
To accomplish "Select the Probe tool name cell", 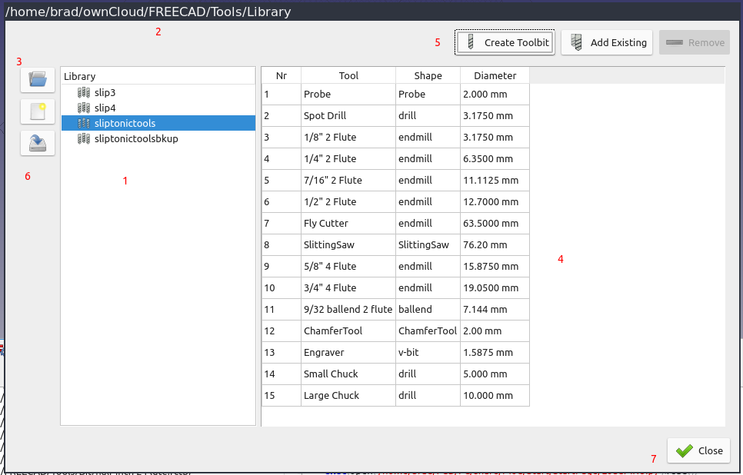I will pos(348,95).
